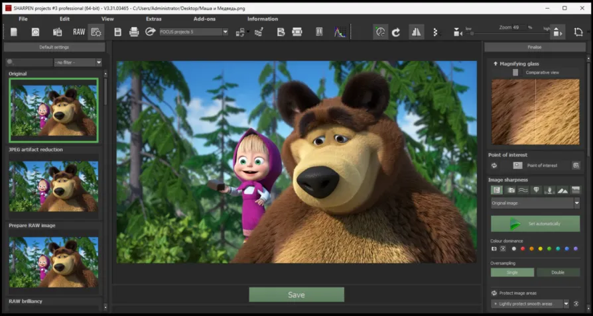Click the image browser toolbar icon
593x316 pixels.
tap(57, 32)
